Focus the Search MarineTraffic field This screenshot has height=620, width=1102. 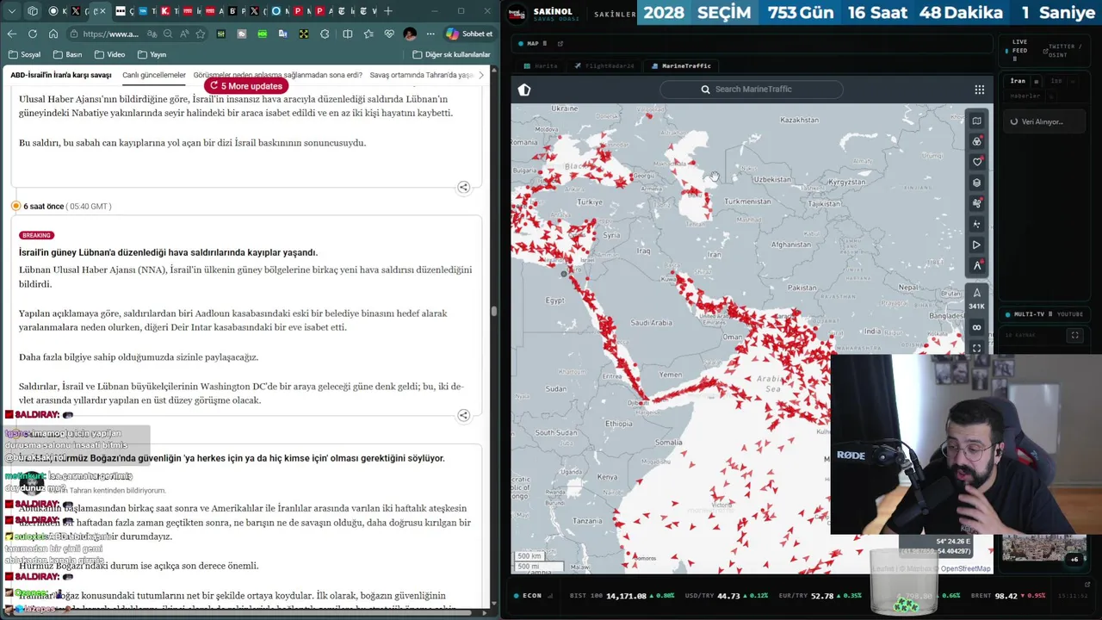(752, 89)
